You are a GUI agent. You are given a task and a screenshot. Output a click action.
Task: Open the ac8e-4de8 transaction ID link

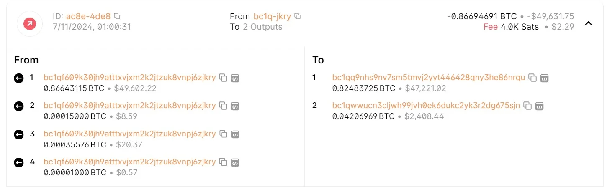pyautogui.click(x=88, y=16)
